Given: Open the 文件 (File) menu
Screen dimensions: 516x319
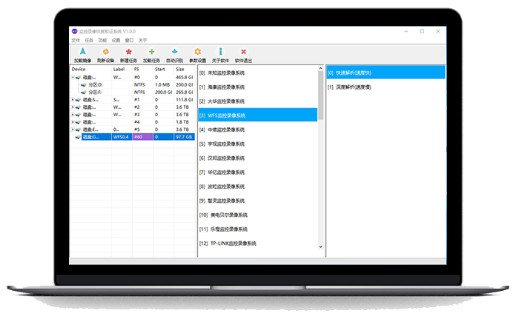Looking at the screenshot, I should pos(76,40).
